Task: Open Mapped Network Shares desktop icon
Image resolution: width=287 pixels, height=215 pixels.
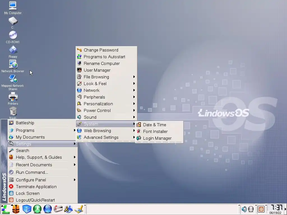Action: click(x=13, y=82)
